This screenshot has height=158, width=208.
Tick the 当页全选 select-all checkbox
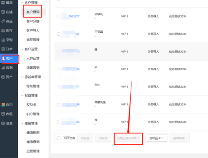point(59,138)
